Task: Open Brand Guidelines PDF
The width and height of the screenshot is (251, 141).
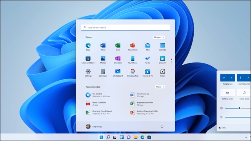Action: click(96, 103)
